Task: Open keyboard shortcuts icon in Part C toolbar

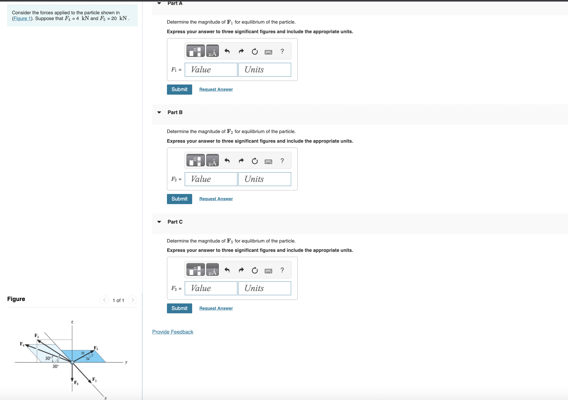Action: coord(268,271)
